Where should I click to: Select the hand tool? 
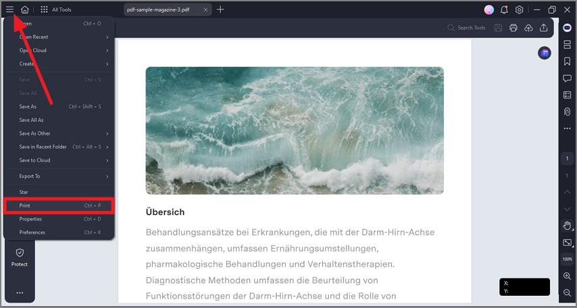tap(567, 225)
